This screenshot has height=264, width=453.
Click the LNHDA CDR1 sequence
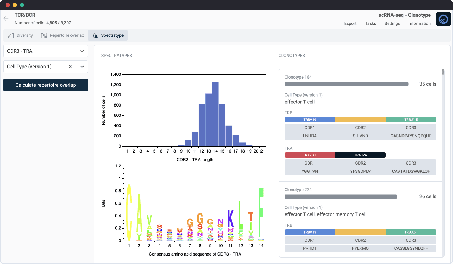[310, 136]
